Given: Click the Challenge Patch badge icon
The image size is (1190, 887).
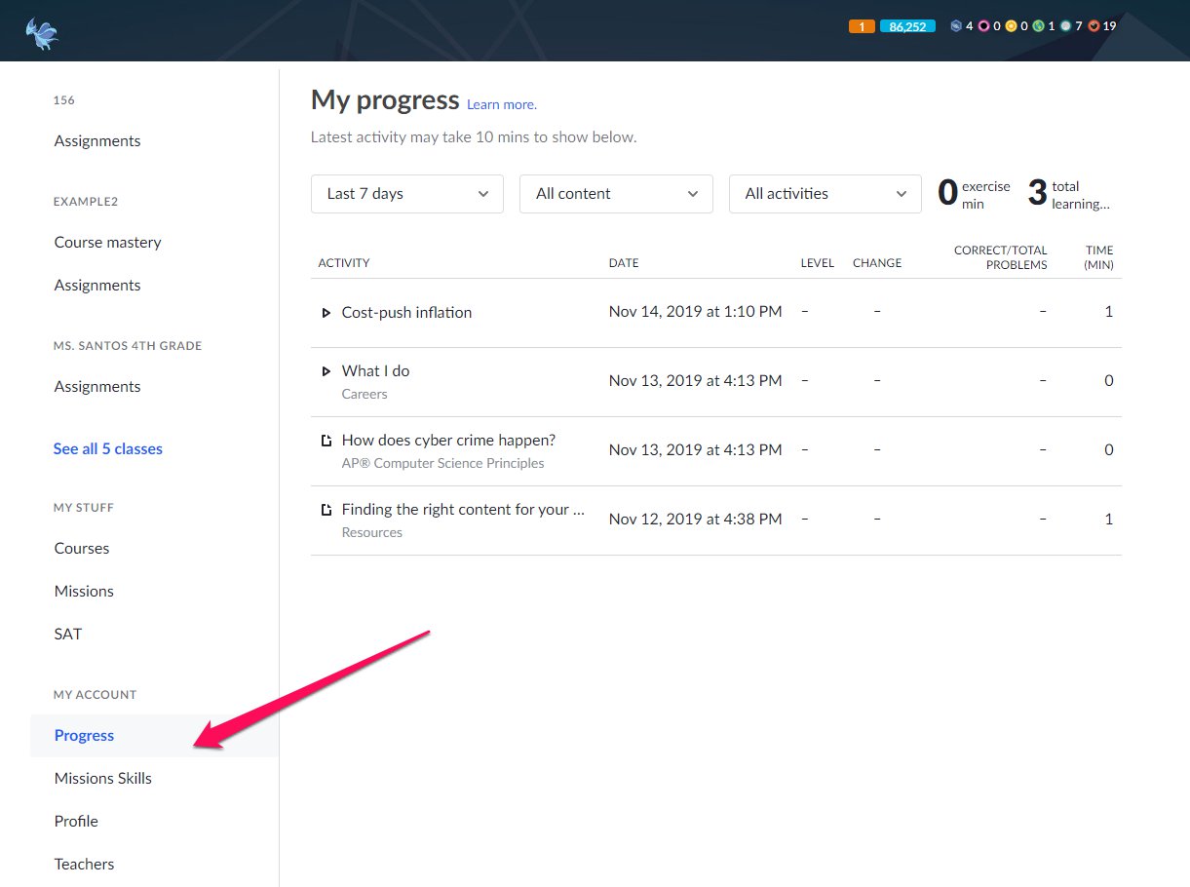Looking at the screenshot, I should pyautogui.click(x=956, y=26).
